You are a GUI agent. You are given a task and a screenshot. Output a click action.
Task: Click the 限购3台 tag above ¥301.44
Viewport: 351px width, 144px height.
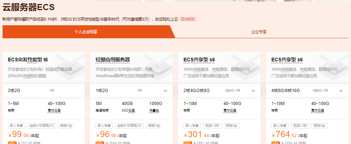231,126
